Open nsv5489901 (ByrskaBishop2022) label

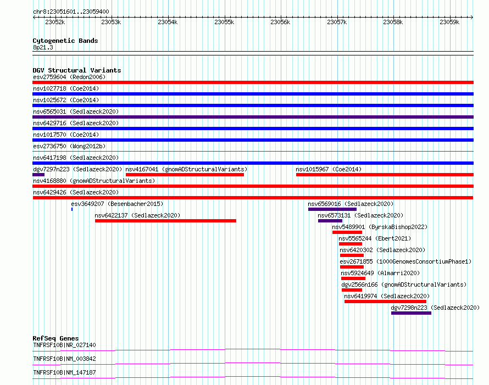click(x=380, y=227)
